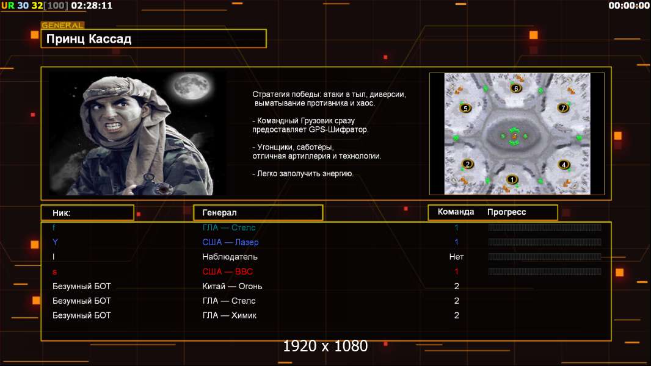Select start position 6 on minimap
651x366 pixels.
516,88
